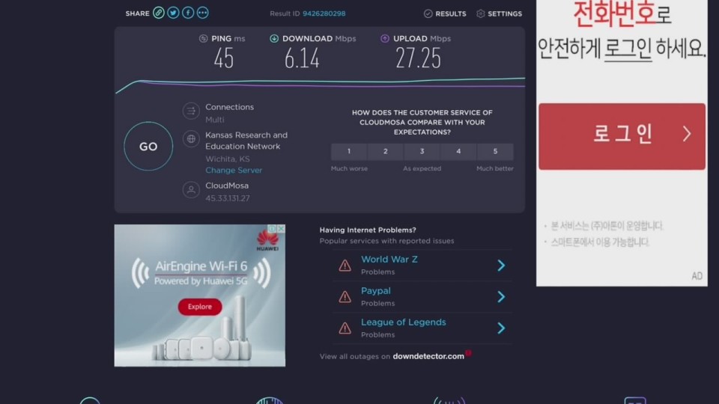The width and height of the screenshot is (719, 404).
Task: Click League of Legends warning icon
Action: (345, 328)
